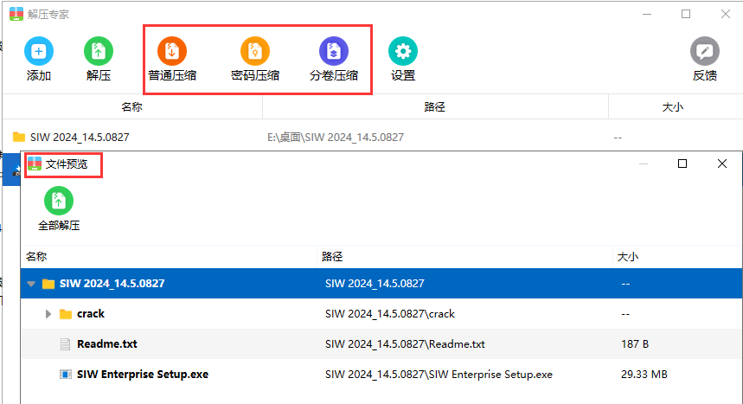The image size is (743, 404).
Task: Sort main list by 大小 column header
Action: (x=673, y=106)
